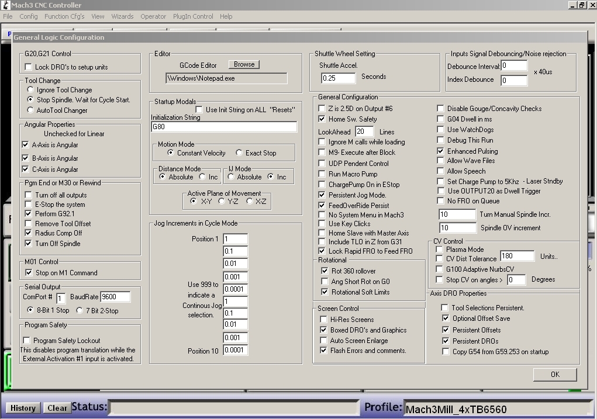The height and width of the screenshot is (419, 597).
Task: Click the Initialization String field
Action: [x=223, y=127]
